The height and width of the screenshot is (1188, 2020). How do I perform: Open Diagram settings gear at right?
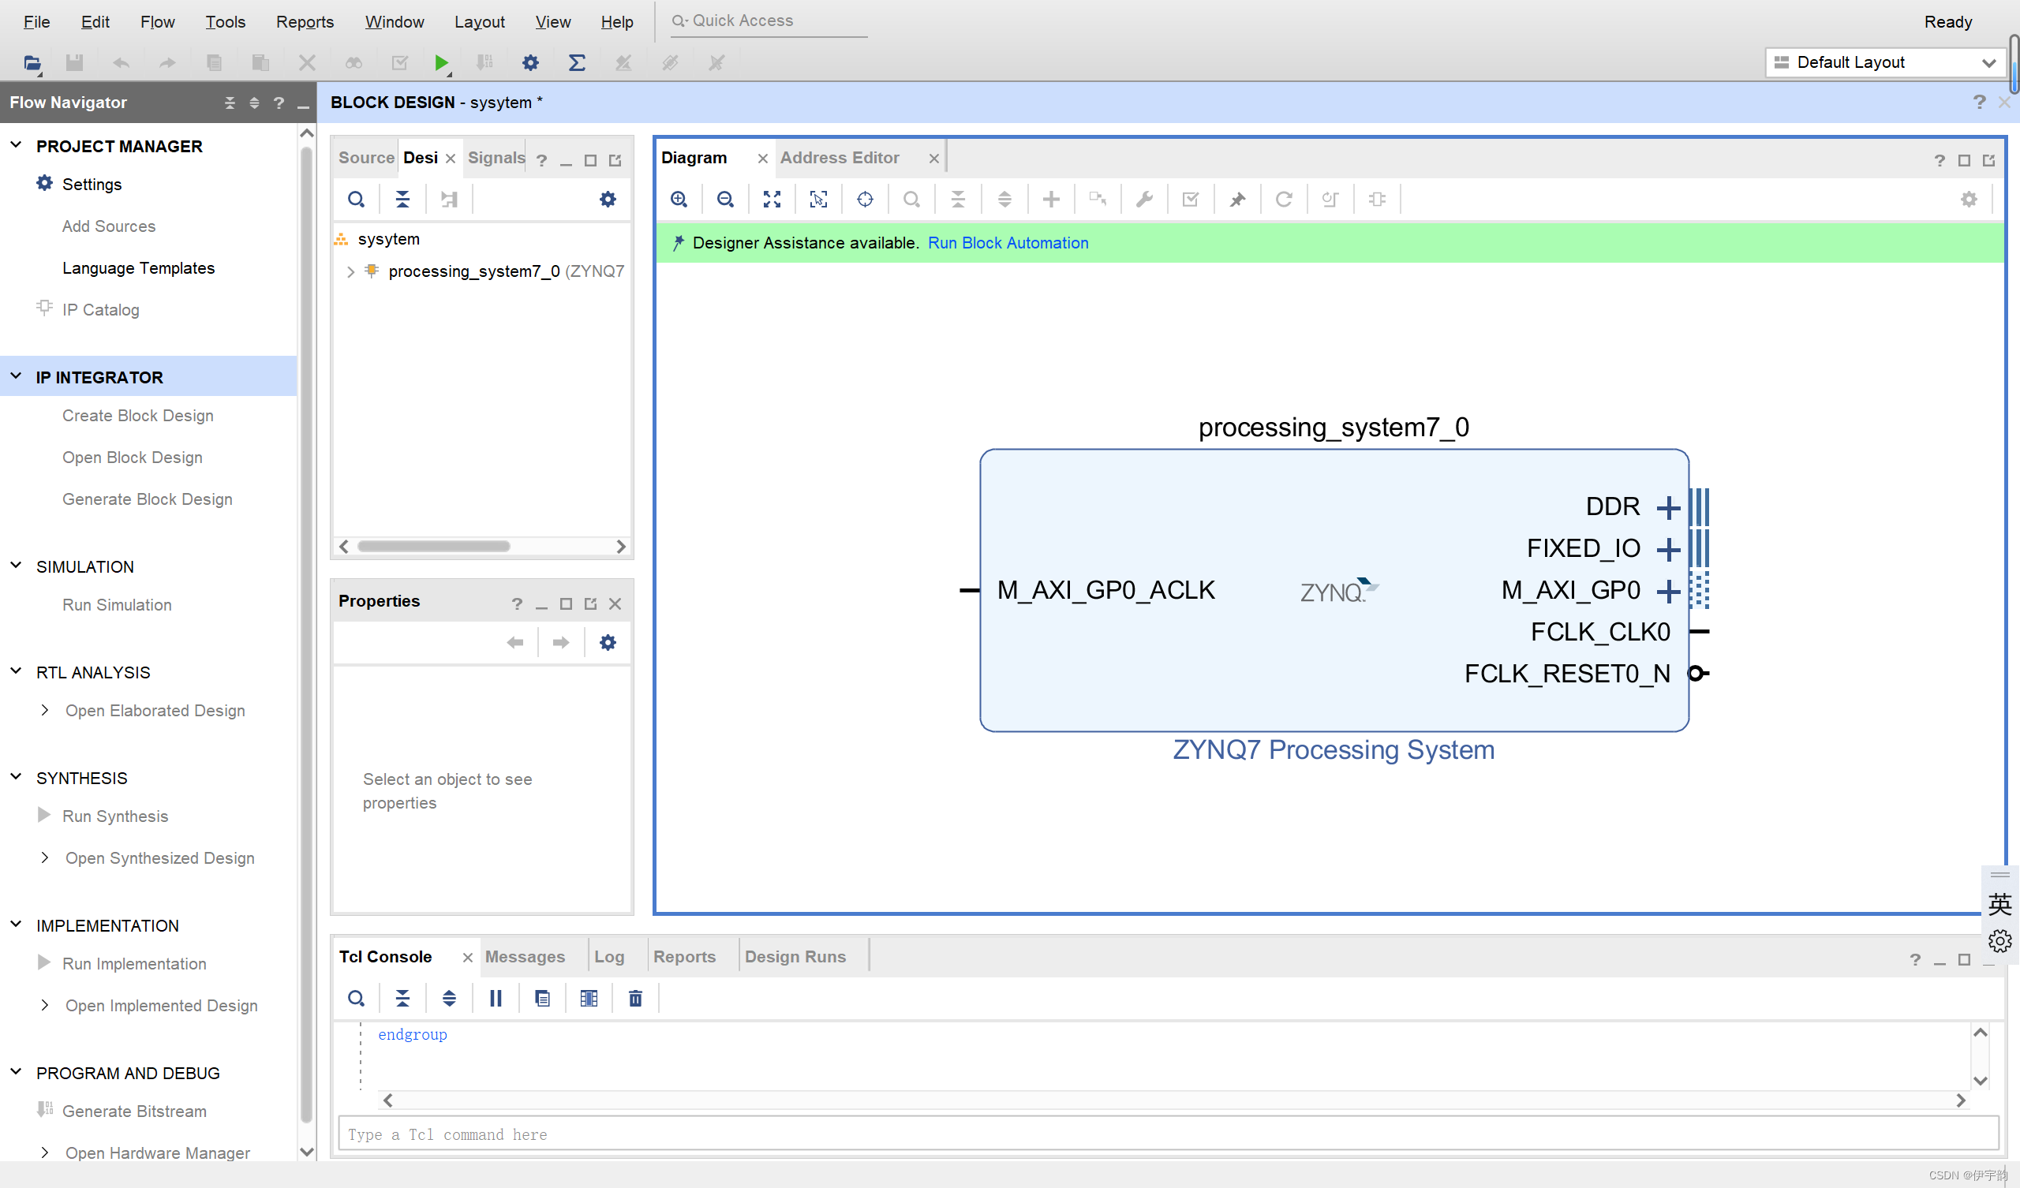pos(1969,199)
